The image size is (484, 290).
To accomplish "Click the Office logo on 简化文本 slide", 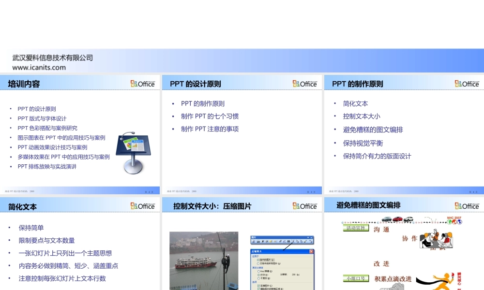I will pos(143,206).
